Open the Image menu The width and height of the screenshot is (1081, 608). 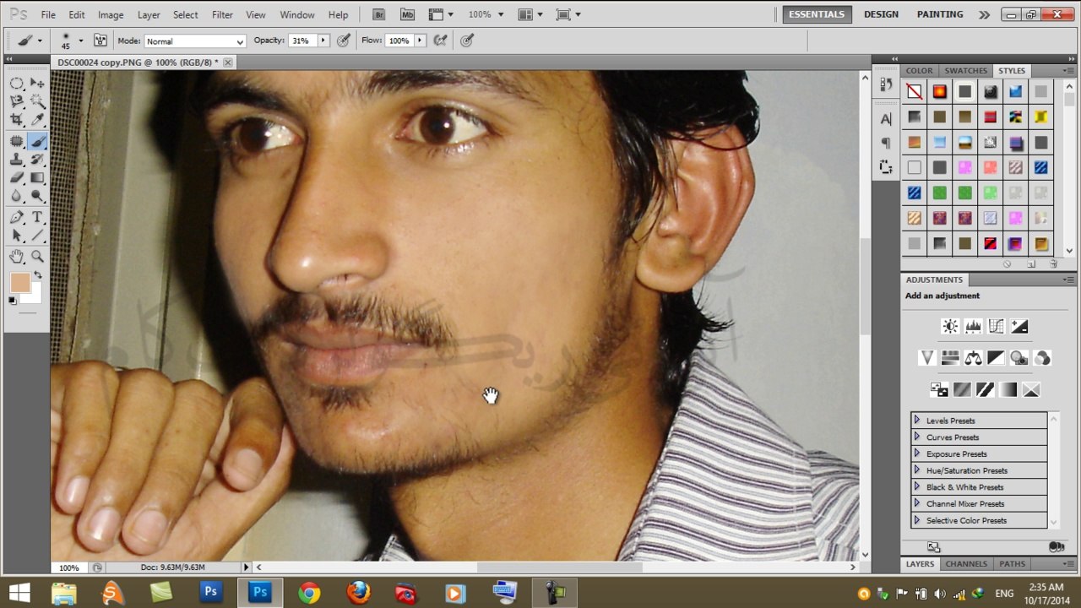pos(111,15)
